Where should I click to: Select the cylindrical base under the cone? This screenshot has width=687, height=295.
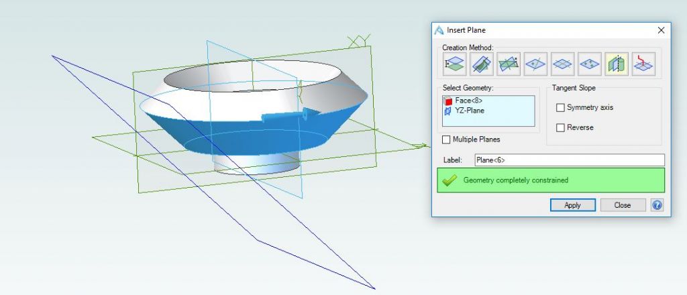click(256, 164)
